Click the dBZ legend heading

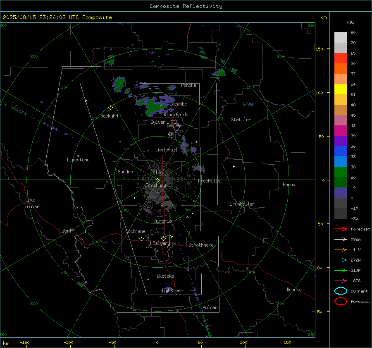tap(351, 22)
